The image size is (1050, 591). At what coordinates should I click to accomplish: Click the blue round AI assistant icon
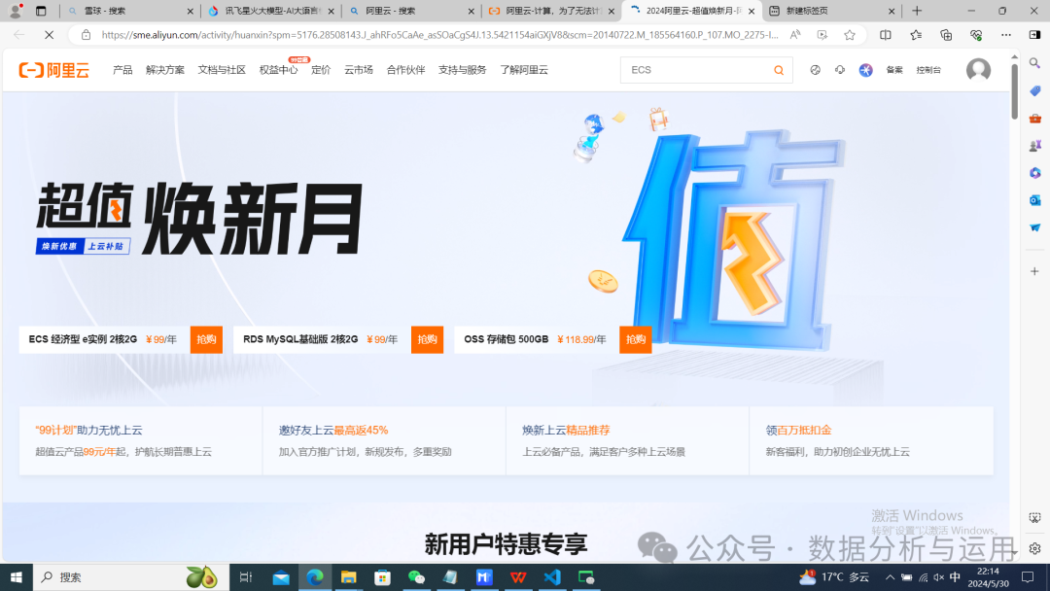pos(866,70)
